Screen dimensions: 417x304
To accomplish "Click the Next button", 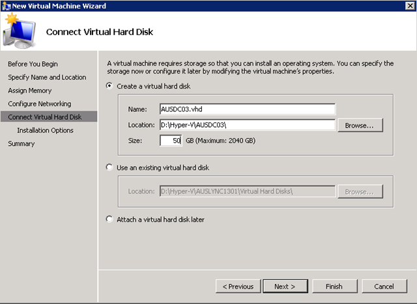I will 285,286.
